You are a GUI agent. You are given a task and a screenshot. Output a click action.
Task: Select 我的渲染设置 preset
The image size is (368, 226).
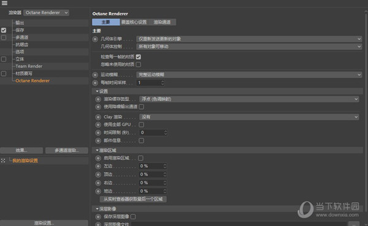coord(25,160)
